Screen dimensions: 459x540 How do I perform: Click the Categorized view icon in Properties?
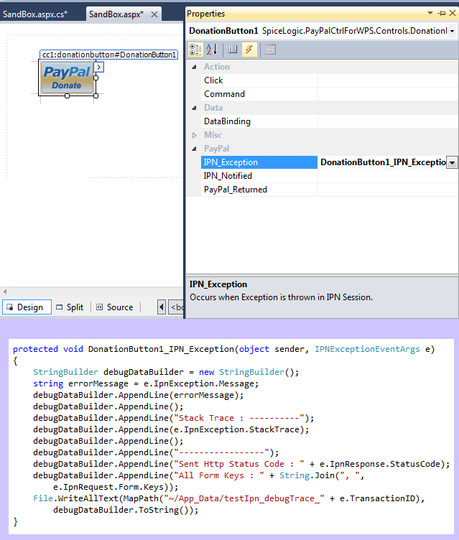(x=195, y=50)
